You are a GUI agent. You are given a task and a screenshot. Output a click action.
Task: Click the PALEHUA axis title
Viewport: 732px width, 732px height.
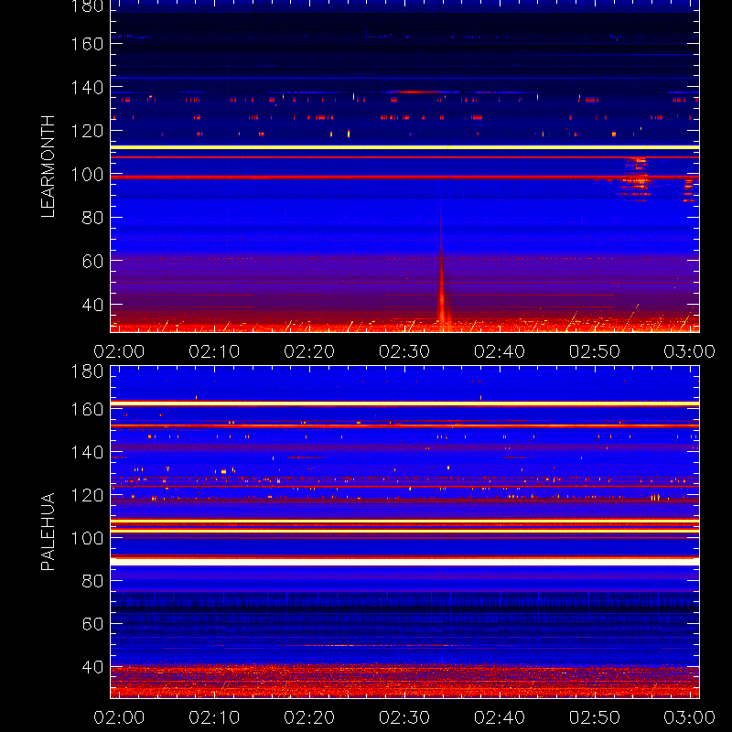coord(48,532)
